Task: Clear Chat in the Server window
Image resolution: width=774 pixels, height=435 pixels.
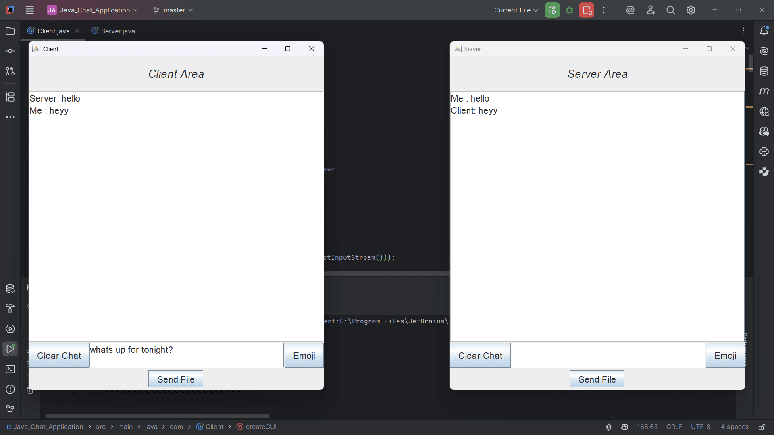Action: pyautogui.click(x=480, y=355)
